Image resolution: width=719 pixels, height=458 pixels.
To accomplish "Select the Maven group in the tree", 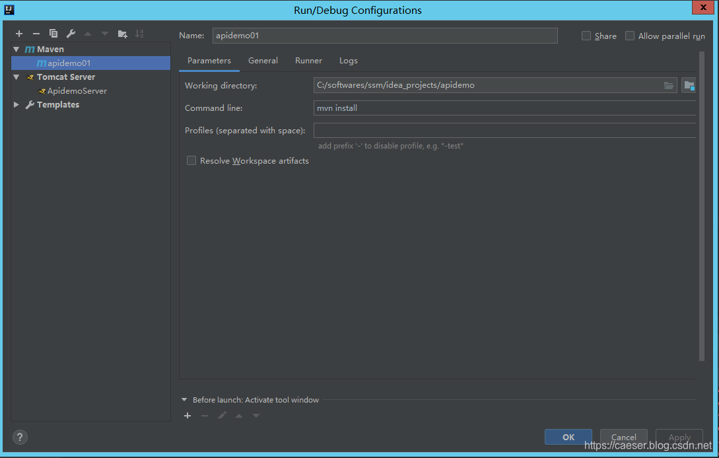I will [50, 49].
